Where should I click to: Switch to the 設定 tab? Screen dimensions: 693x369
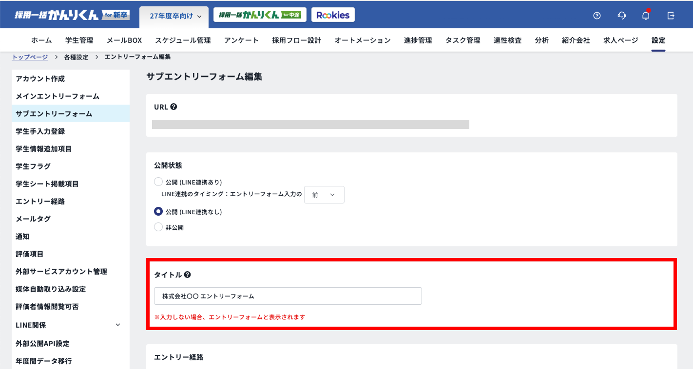point(658,40)
